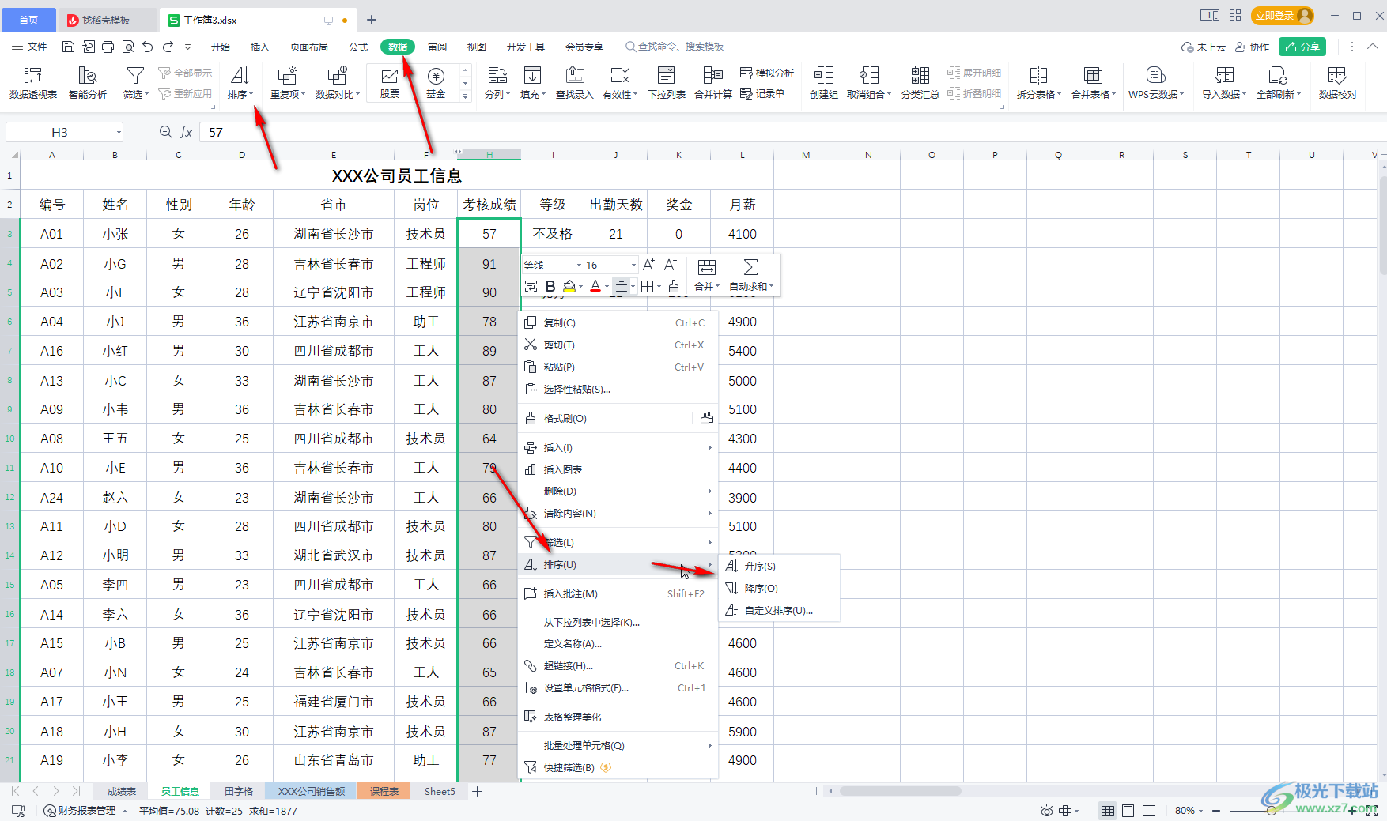Screen dimensions: 1387x821
Task: Click the Record Form (记录单) button
Action: [762, 93]
